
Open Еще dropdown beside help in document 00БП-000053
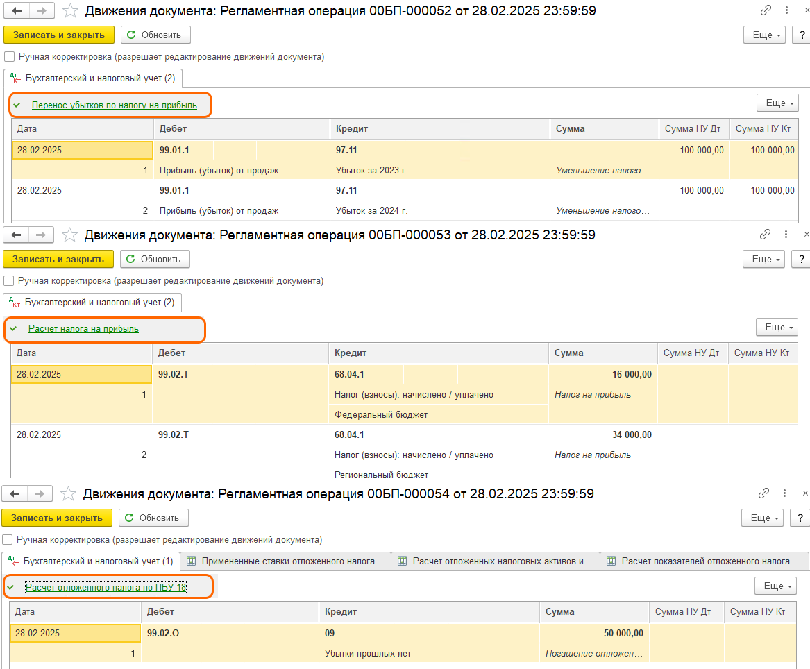tap(766, 259)
